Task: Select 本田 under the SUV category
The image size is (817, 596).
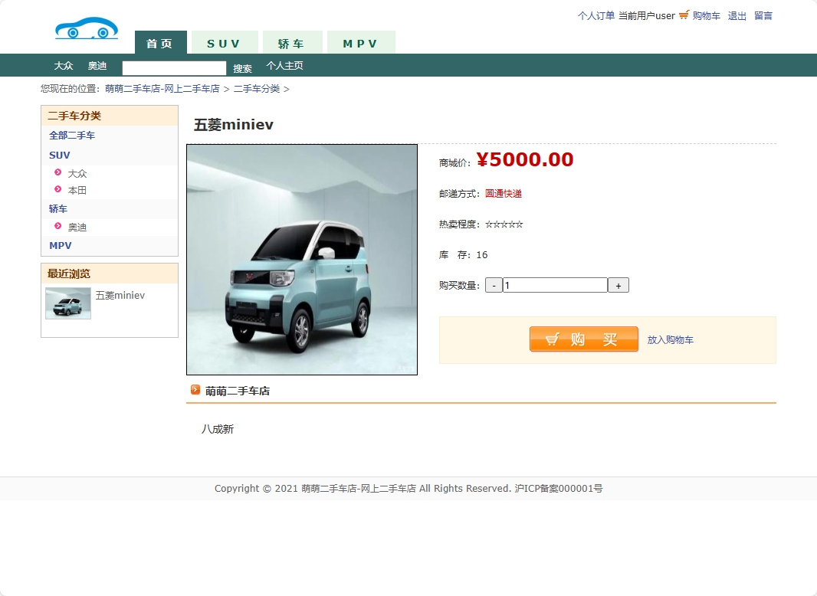Action: coord(77,190)
